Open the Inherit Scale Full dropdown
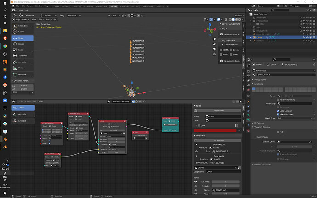This screenshot has width=317, height=198. [295, 118]
